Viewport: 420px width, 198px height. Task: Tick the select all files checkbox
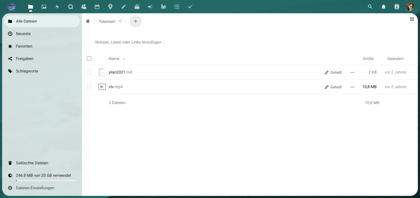[89, 58]
